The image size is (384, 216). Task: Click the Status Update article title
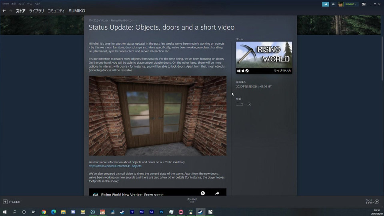[162, 27]
